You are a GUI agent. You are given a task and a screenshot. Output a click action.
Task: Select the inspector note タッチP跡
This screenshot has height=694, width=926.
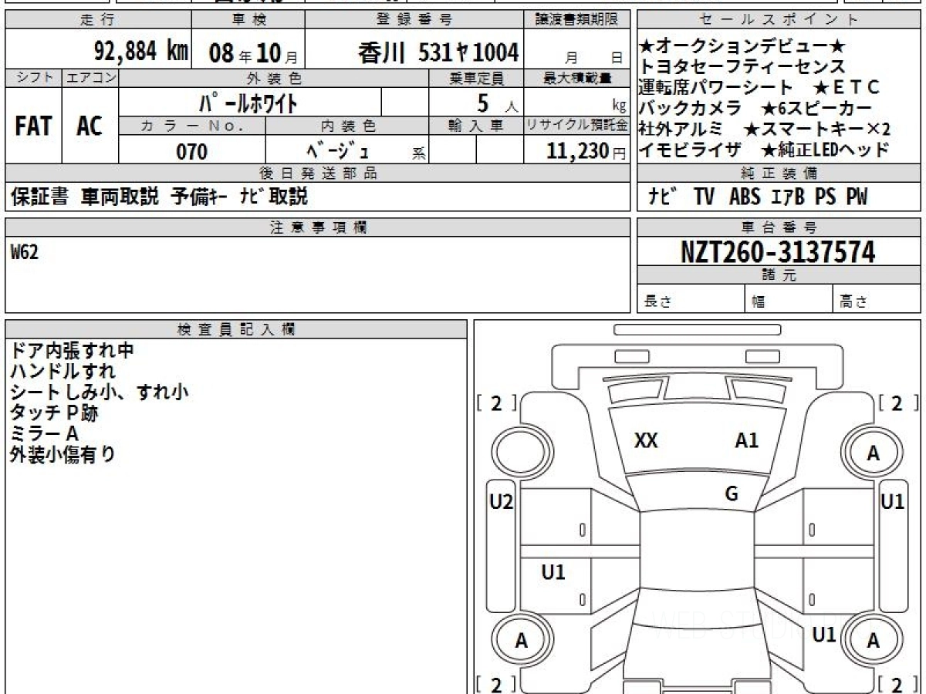click(x=54, y=413)
